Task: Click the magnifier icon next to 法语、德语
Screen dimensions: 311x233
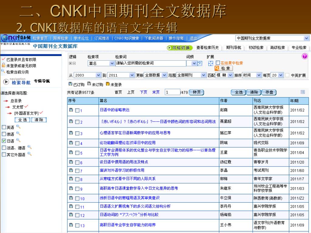Action: pyautogui.click(x=29, y=147)
